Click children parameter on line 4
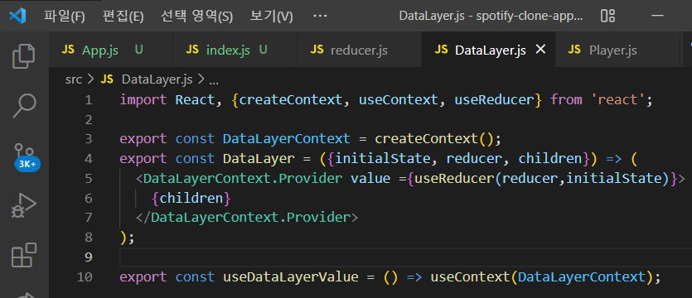 point(550,159)
